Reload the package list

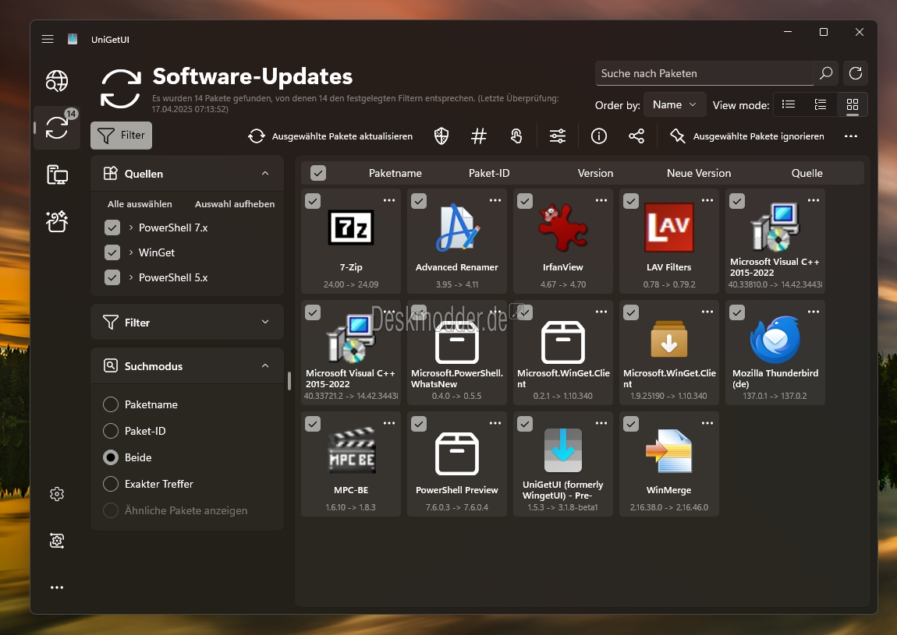pos(855,73)
